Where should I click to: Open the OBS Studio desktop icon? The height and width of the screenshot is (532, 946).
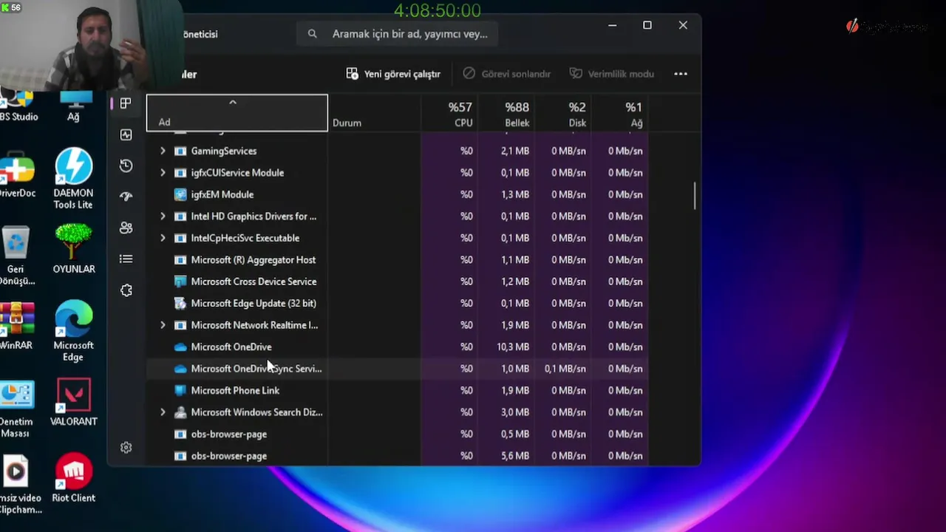click(x=17, y=106)
